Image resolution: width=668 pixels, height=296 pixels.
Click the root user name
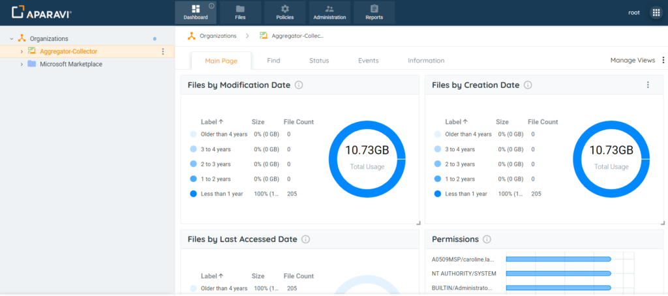point(634,12)
